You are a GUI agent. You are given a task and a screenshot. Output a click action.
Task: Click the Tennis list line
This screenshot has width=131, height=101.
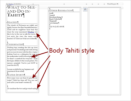(52, 15)
